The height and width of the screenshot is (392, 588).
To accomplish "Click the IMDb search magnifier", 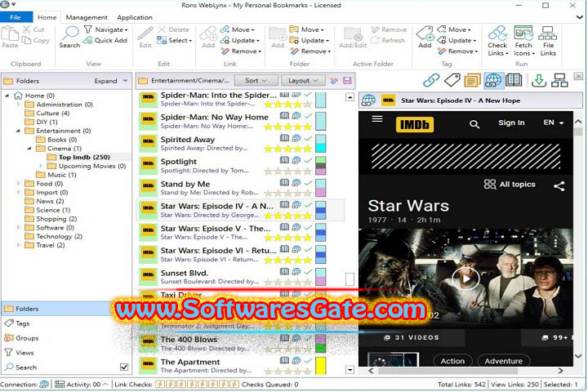I will (x=474, y=124).
